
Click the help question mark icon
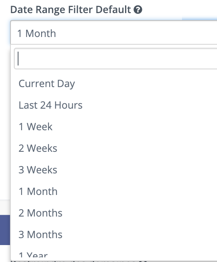click(x=138, y=10)
